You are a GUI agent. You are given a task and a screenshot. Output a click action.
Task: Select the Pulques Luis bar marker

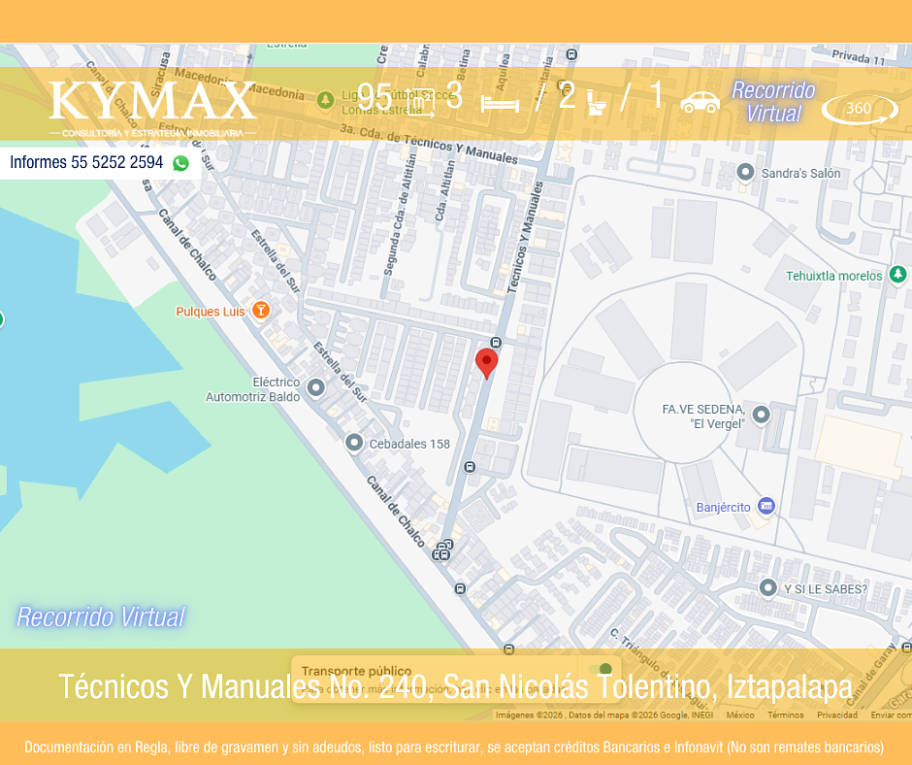tap(261, 310)
